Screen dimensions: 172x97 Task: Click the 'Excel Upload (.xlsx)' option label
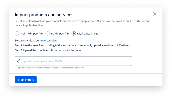pyautogui.click(x=88, y=34)
